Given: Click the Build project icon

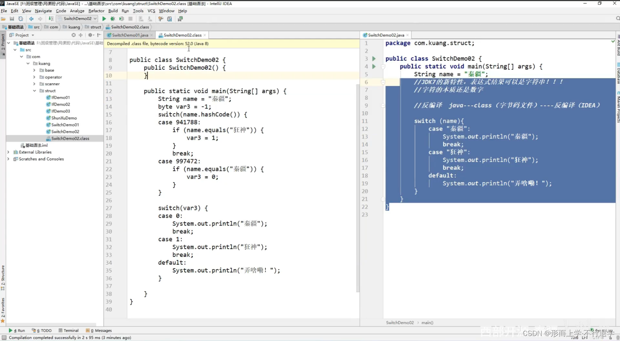Looking at the screenshot, I should [x=51, y=19].
